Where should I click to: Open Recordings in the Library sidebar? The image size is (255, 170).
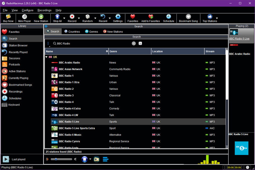pyautogui.click(x=22, y=91)
